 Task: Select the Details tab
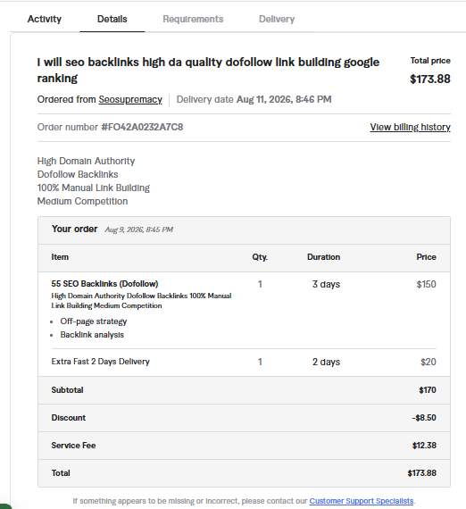[x=112, y=19]
